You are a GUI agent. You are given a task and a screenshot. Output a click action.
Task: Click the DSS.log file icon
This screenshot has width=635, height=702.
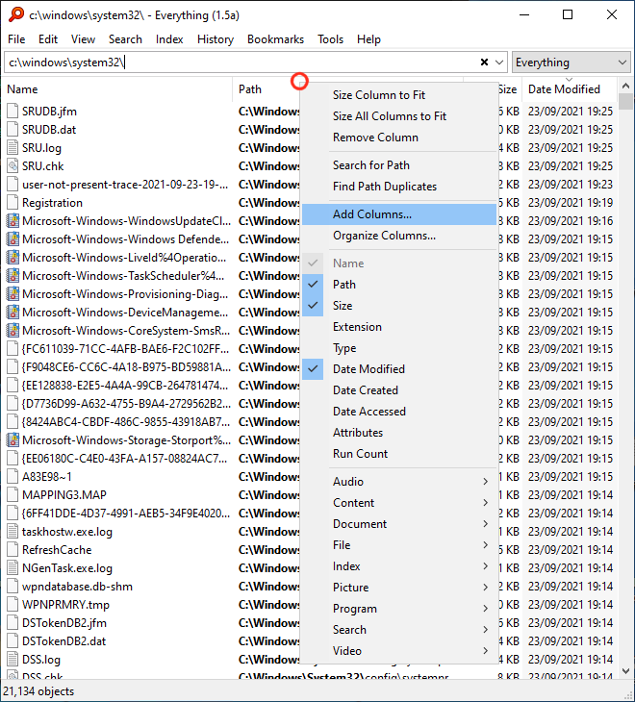click(13, 660)
